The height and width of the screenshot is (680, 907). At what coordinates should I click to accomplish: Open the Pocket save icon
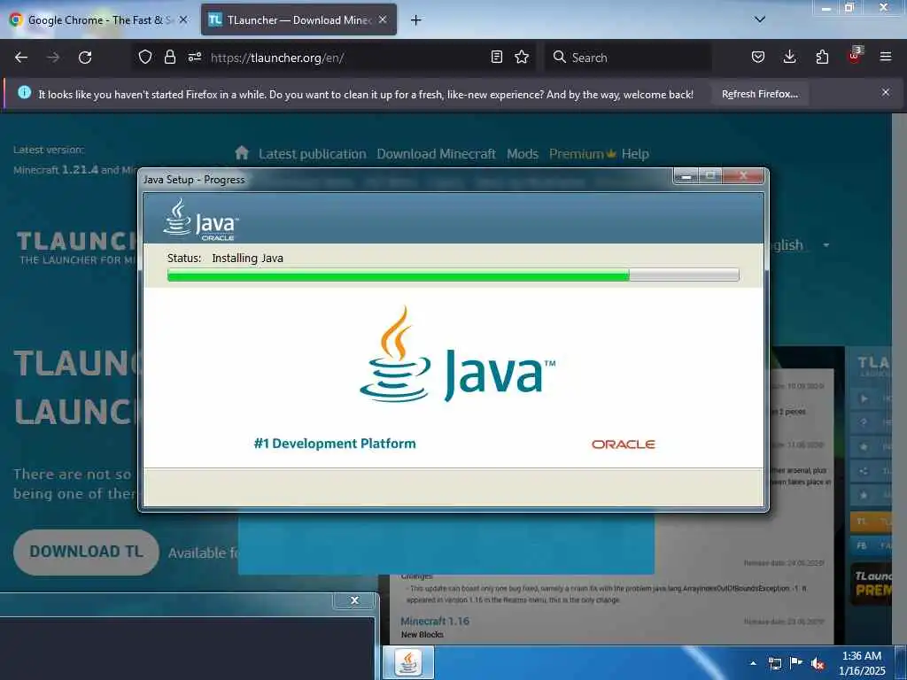pos(758,57)
